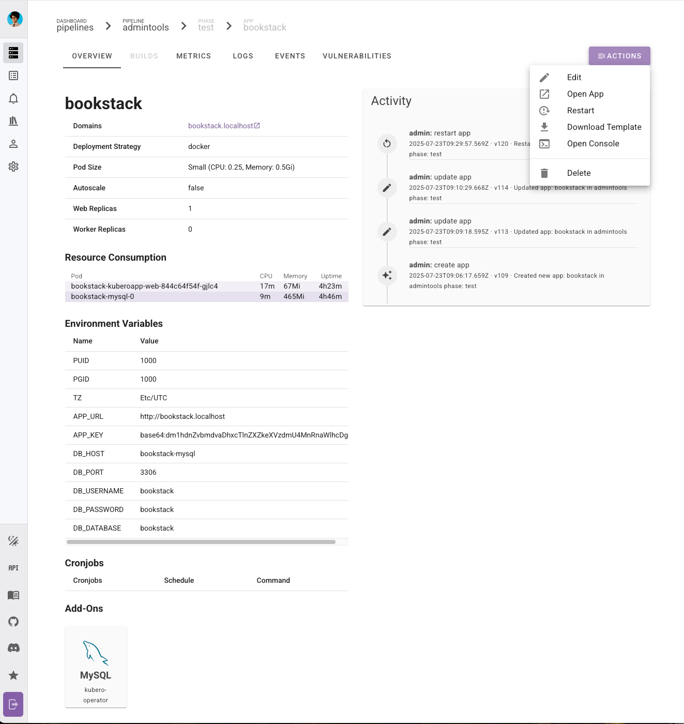The width and height of the screenshot is (684, 724).
Task: Switch to the Vulnerabilities tab
Action: [x=357, y=56]
